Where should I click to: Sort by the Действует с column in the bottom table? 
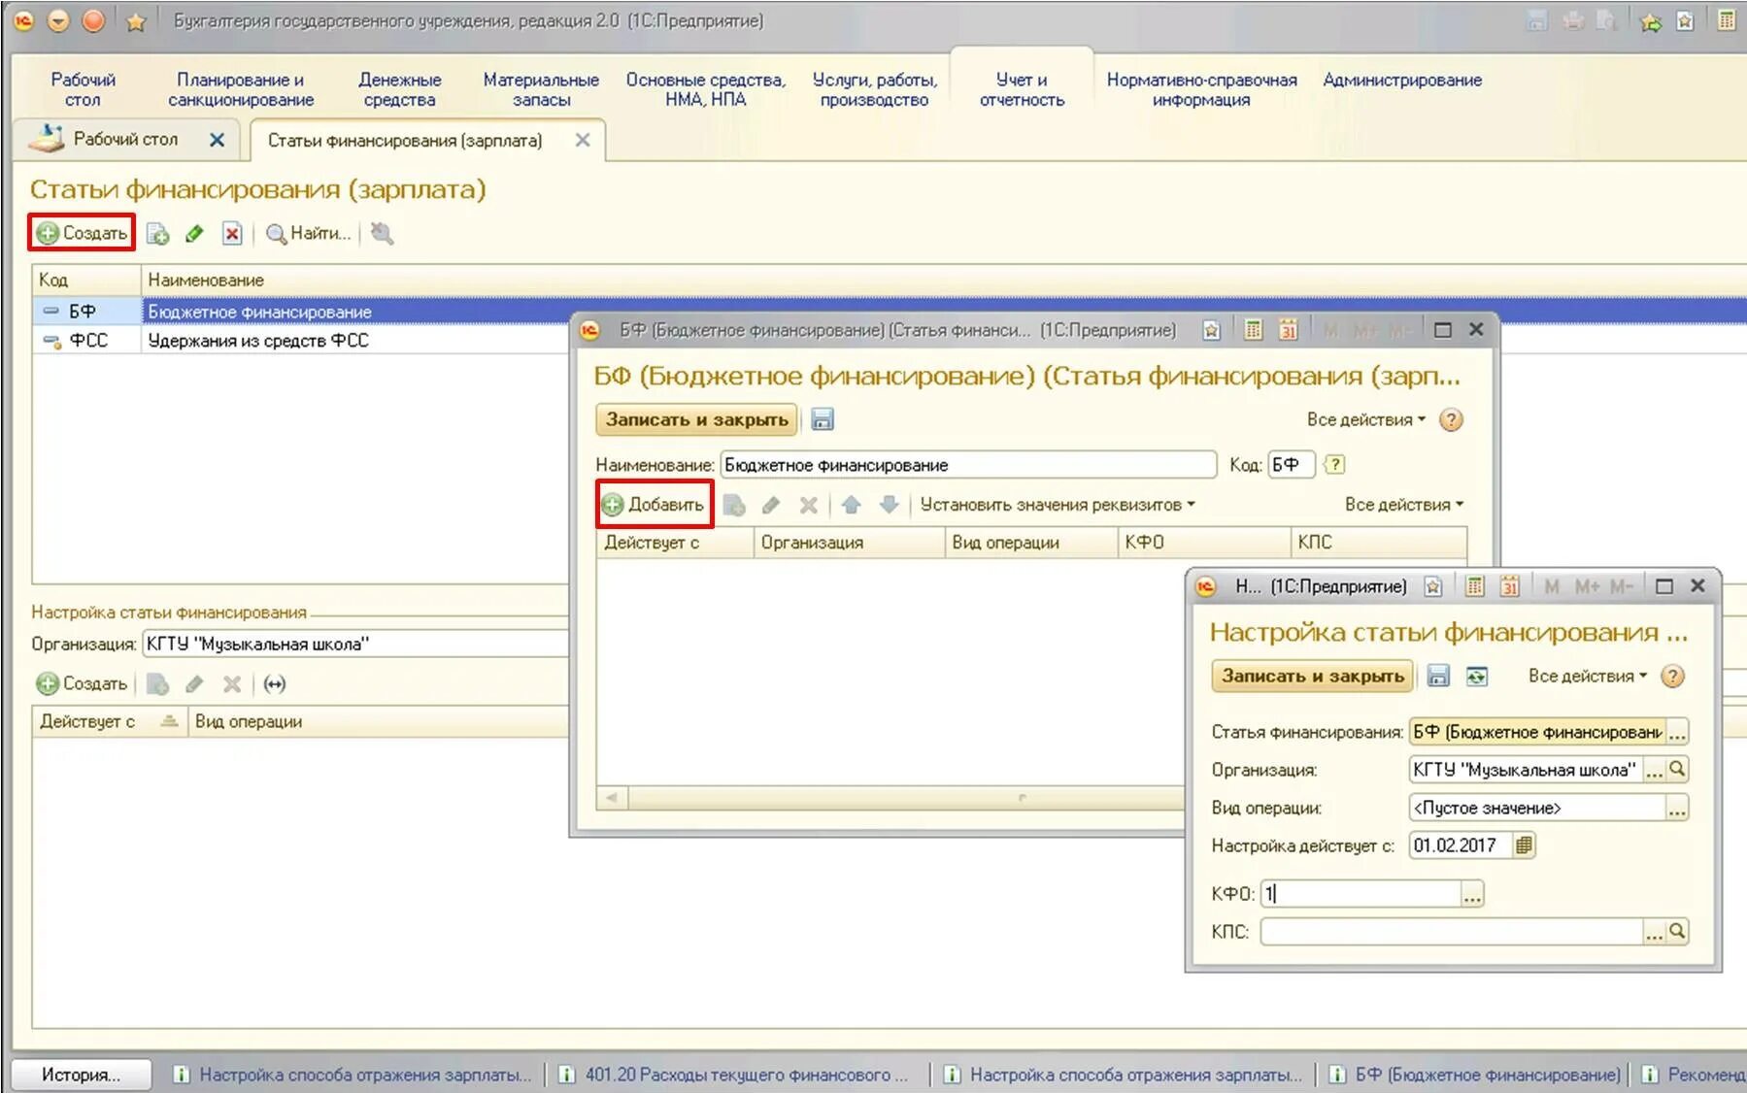click(109, 722)
